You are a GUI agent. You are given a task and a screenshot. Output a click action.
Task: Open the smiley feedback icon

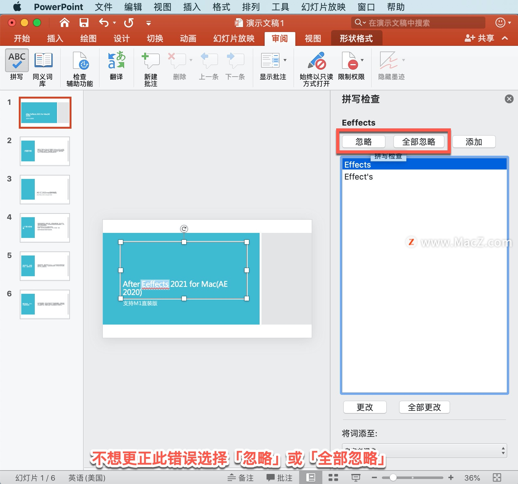click(x=500, y=23)
